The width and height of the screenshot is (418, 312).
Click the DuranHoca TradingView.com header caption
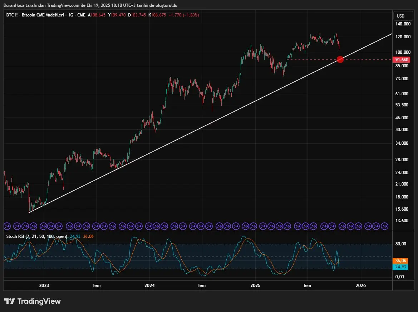90,5
